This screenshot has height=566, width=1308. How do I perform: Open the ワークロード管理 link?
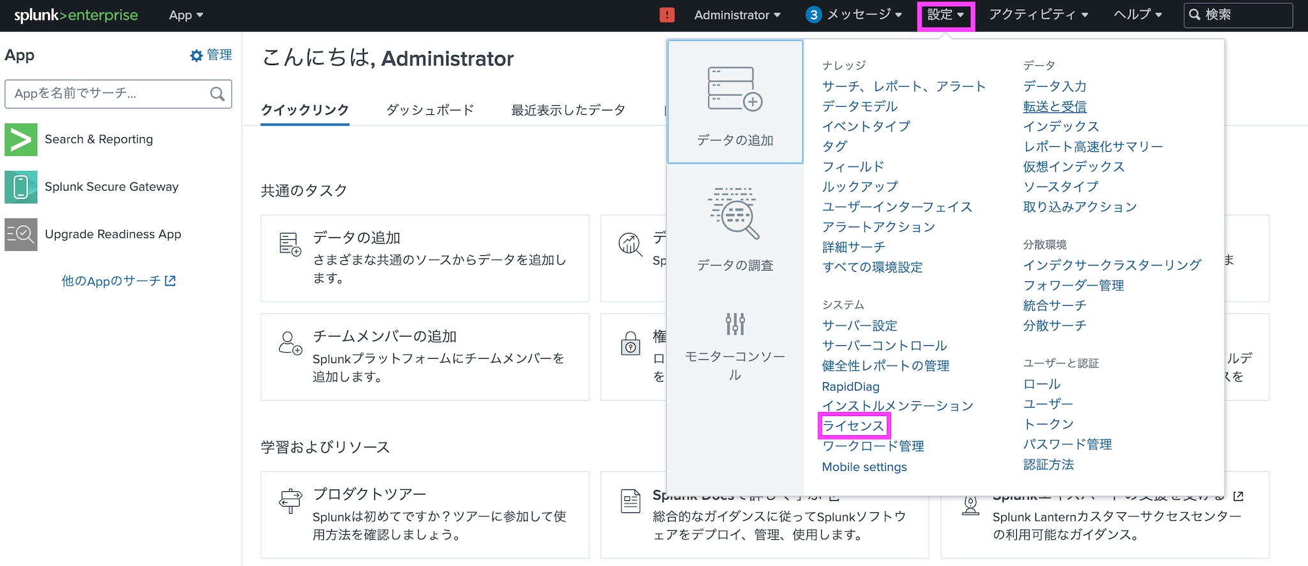coord(873,446)
